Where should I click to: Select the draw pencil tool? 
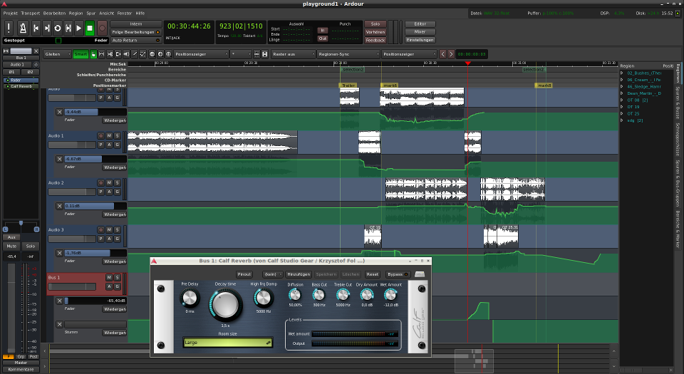point(135,54)
